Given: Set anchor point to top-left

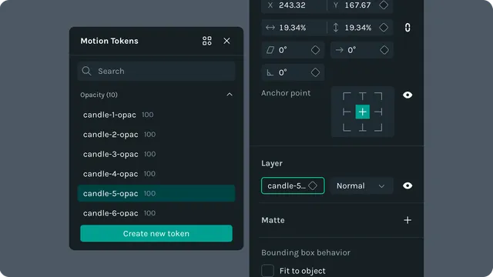Looking at the screenshot, I should (347, 96).
